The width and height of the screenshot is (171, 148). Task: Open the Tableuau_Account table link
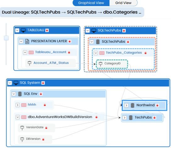click(x=51, y=52)
